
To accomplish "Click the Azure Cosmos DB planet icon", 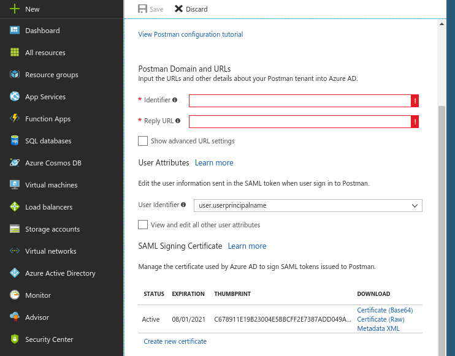I will [x=15, y=162].
